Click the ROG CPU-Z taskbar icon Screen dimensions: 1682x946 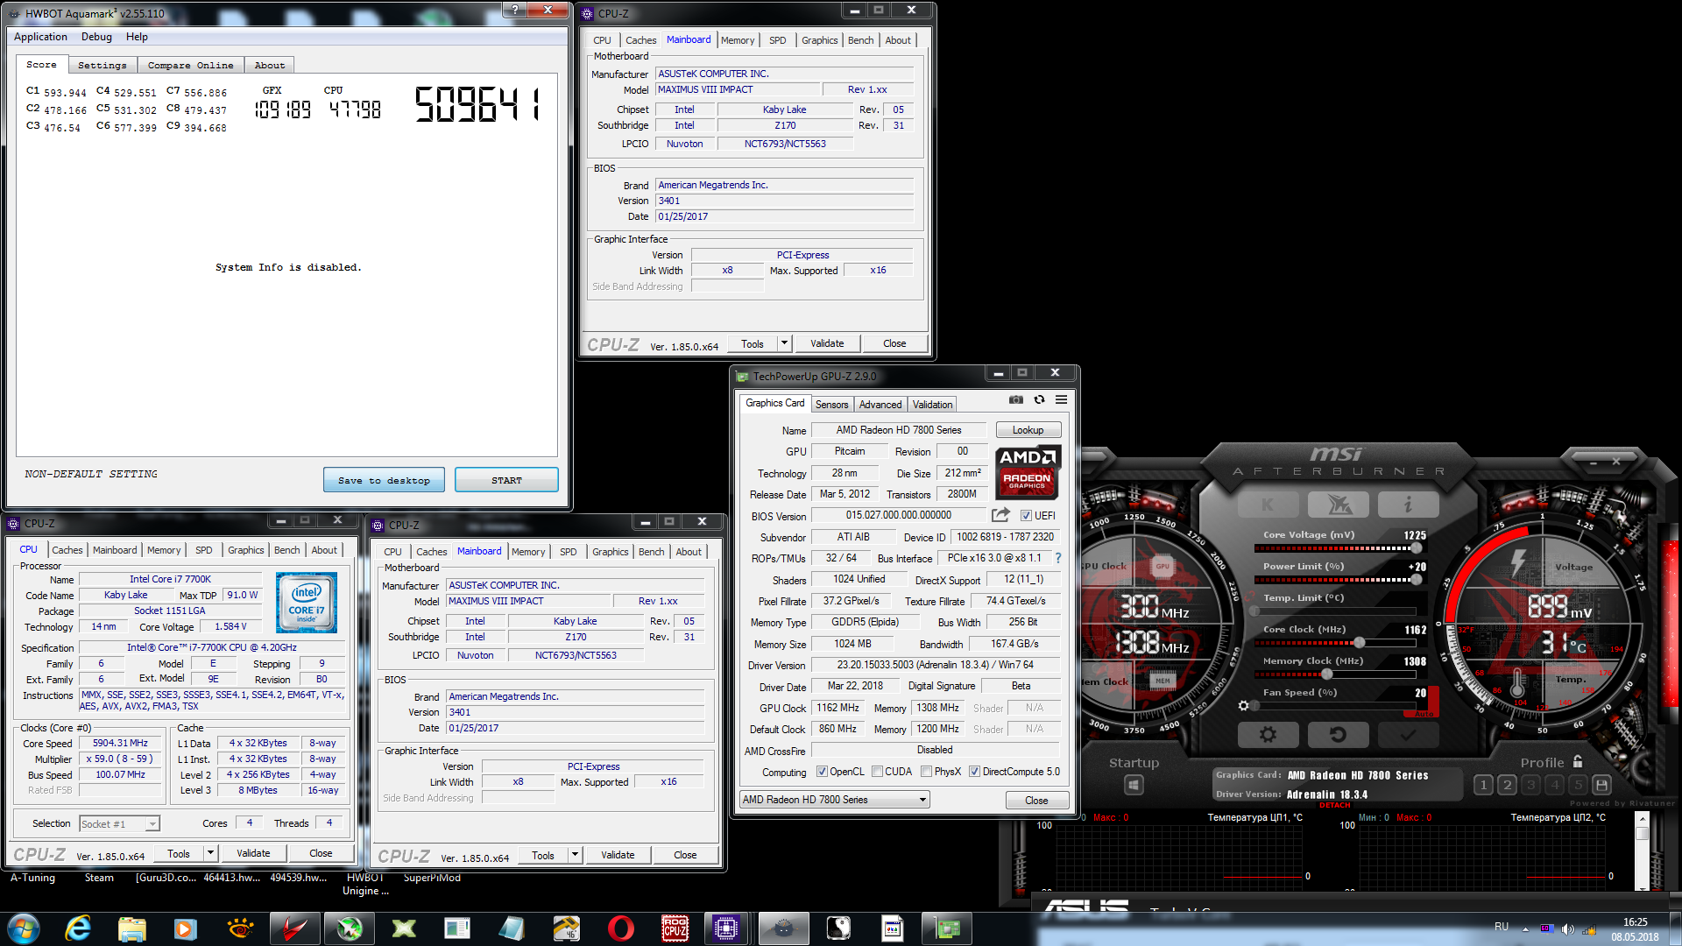(x=675, y=928)
